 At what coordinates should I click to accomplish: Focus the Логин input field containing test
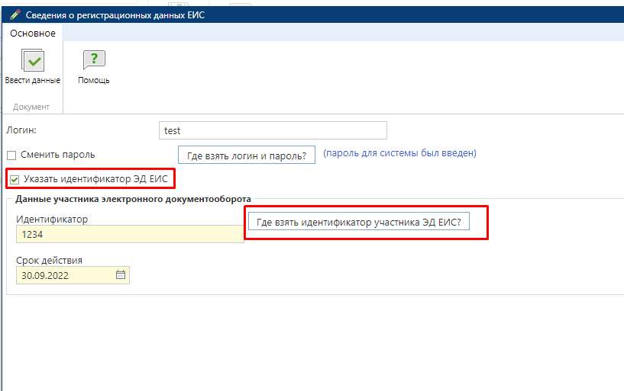[273, 130]
